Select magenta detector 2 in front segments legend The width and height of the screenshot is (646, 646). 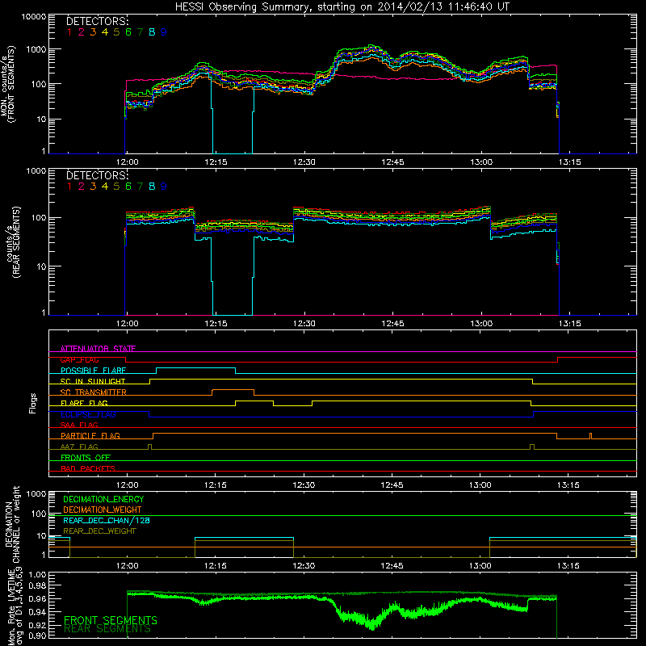tap(82, 32)
